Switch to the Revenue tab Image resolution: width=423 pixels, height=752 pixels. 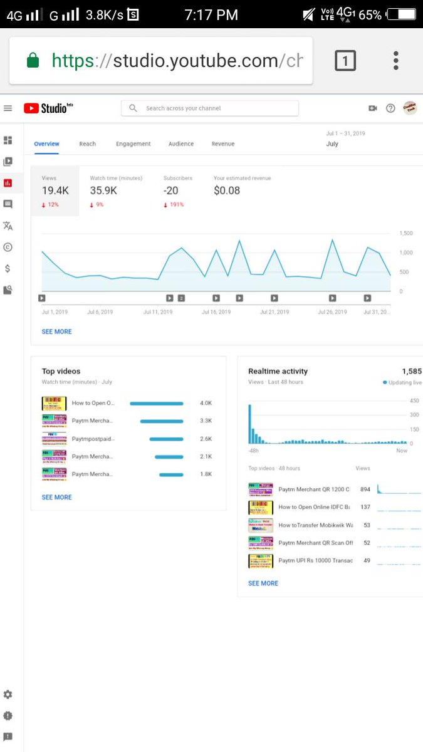[x=223, y=144]
